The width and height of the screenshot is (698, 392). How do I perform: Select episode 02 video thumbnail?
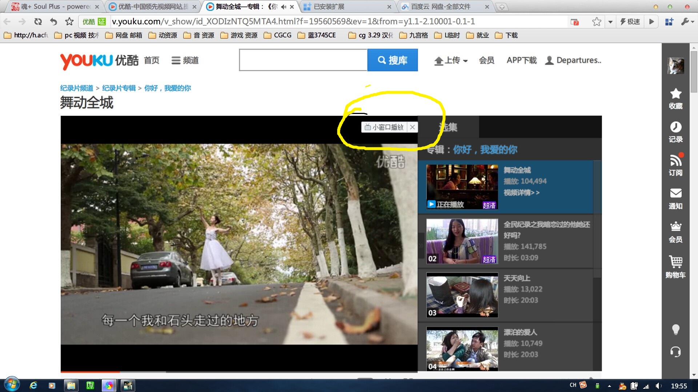(462, 241)
